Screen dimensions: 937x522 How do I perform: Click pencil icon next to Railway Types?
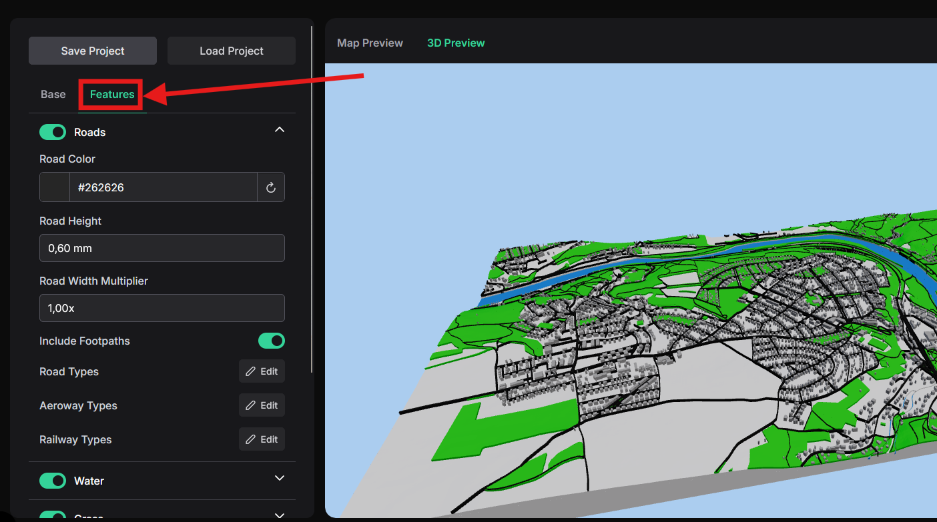pyautogui.click(x=251, y=439)
